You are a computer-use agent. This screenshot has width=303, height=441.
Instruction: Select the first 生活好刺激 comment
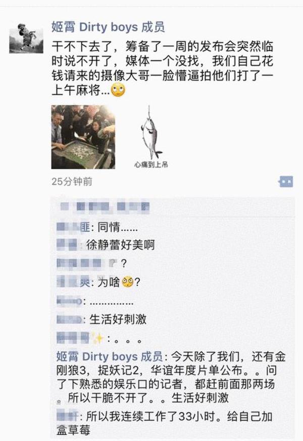[102, 319]
